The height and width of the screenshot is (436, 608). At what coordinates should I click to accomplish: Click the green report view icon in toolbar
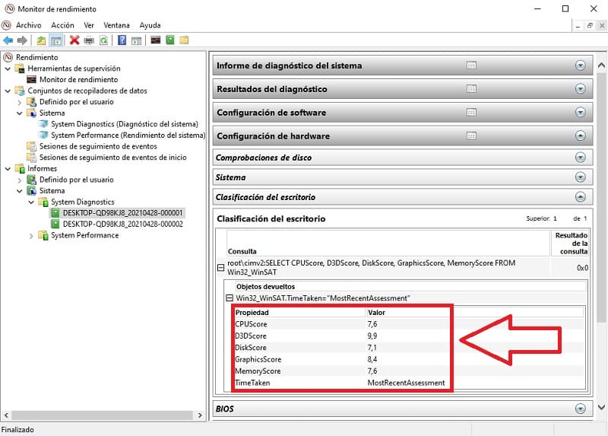[x=169, y=40]
